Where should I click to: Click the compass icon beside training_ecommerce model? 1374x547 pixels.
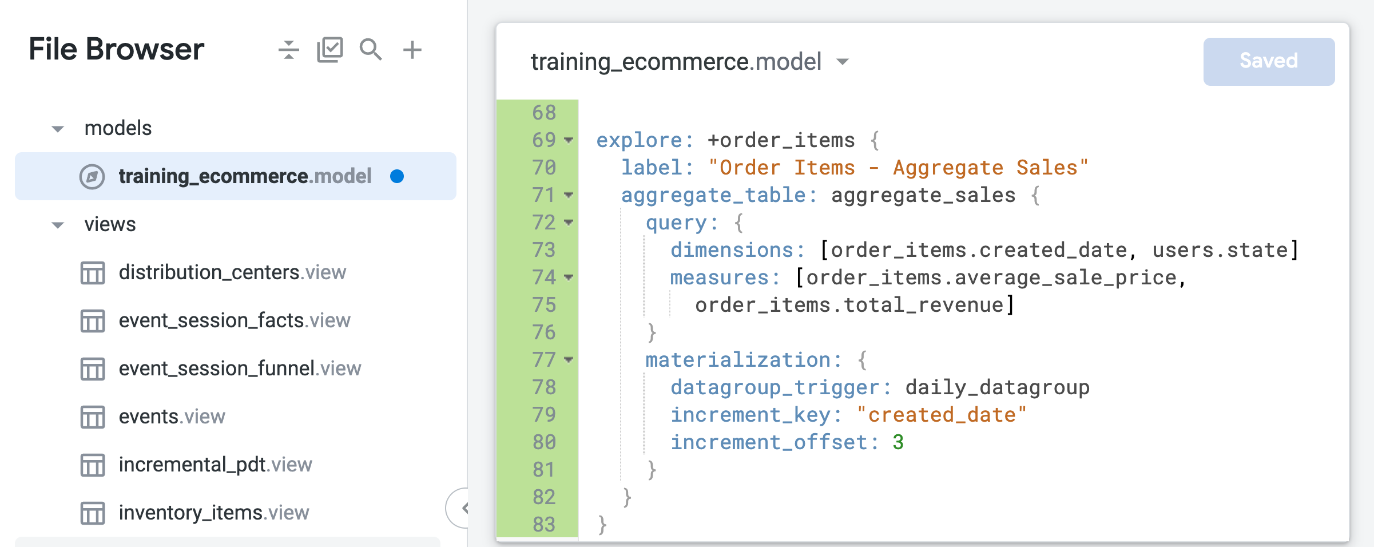point(92,176)
